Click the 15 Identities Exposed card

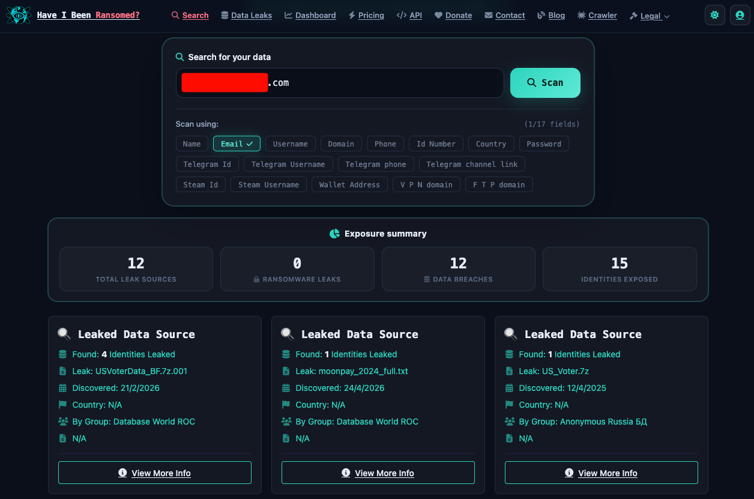[620, 269]
